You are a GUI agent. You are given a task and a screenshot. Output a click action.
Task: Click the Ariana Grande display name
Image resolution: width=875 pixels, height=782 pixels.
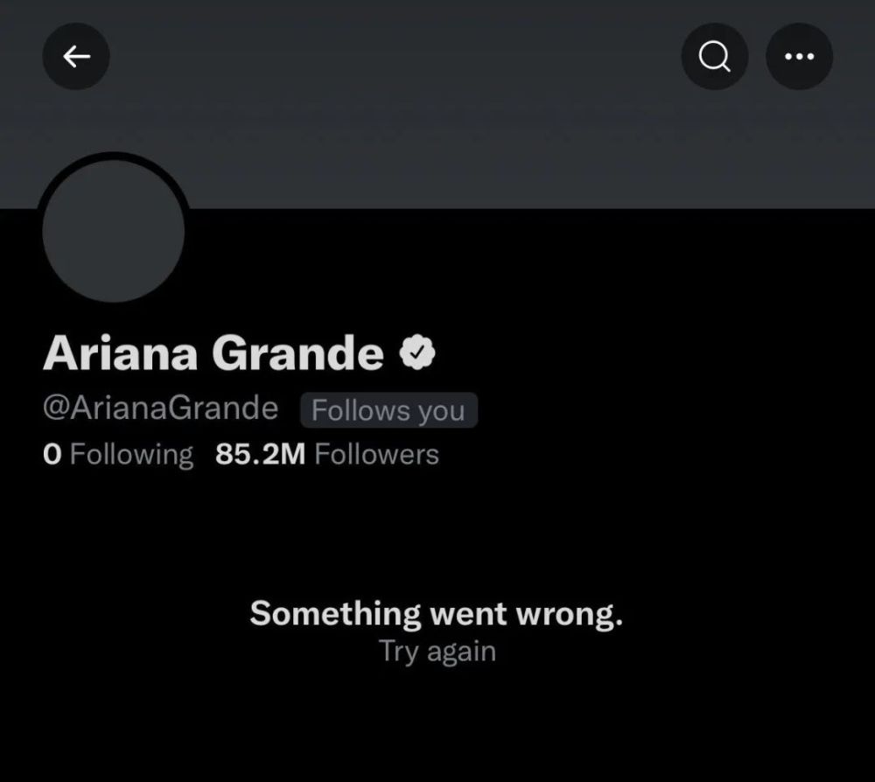[213, 353]
